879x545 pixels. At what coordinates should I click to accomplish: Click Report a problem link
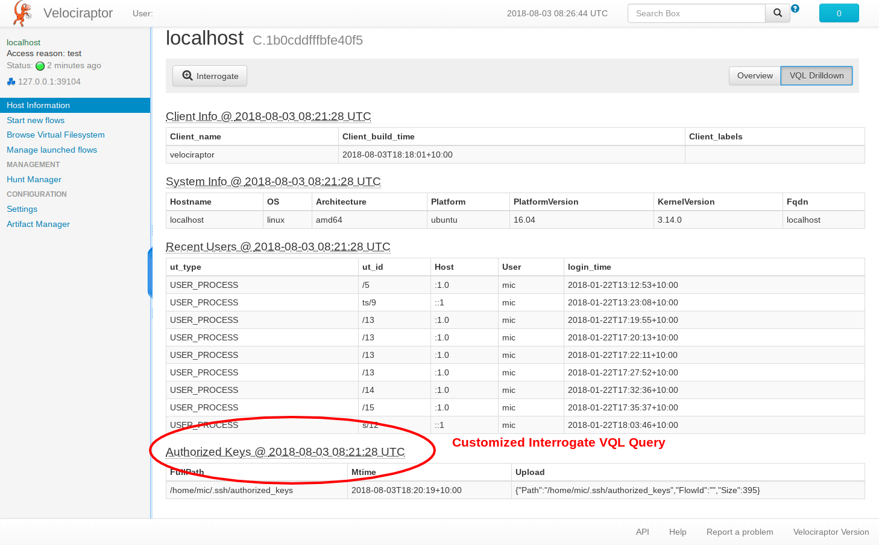click(x=739, y=532)
